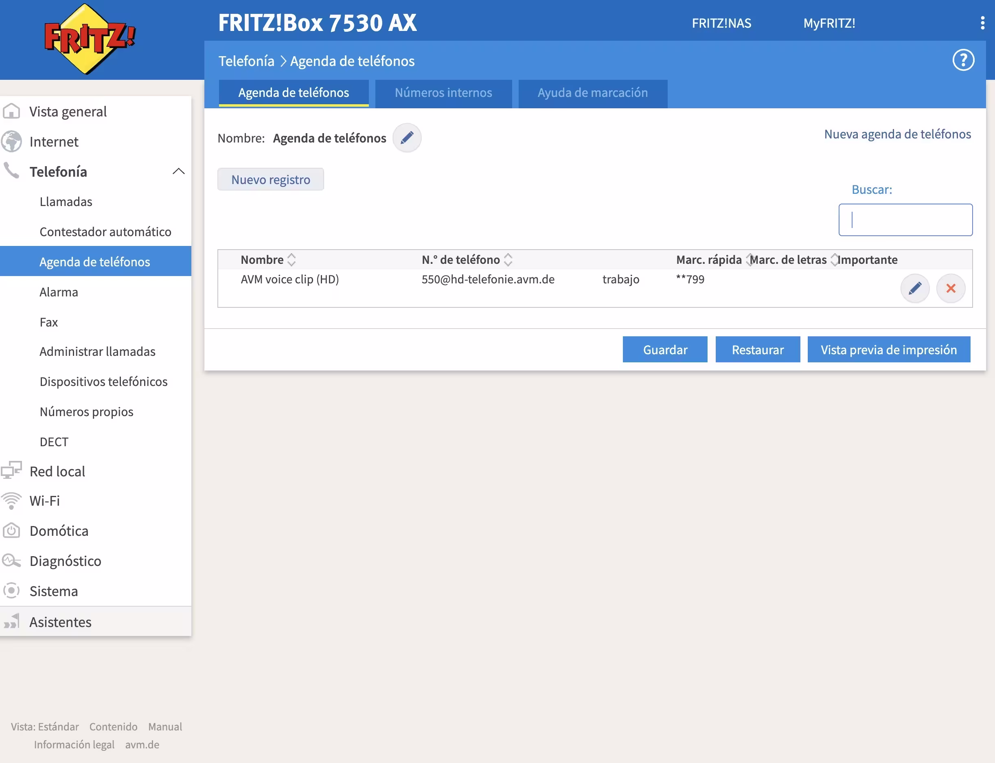Image resolution: width=995 pixels, height=763 pixels.
Task: Open Administrar llamadas page
Action: click(x=97, y=351)
